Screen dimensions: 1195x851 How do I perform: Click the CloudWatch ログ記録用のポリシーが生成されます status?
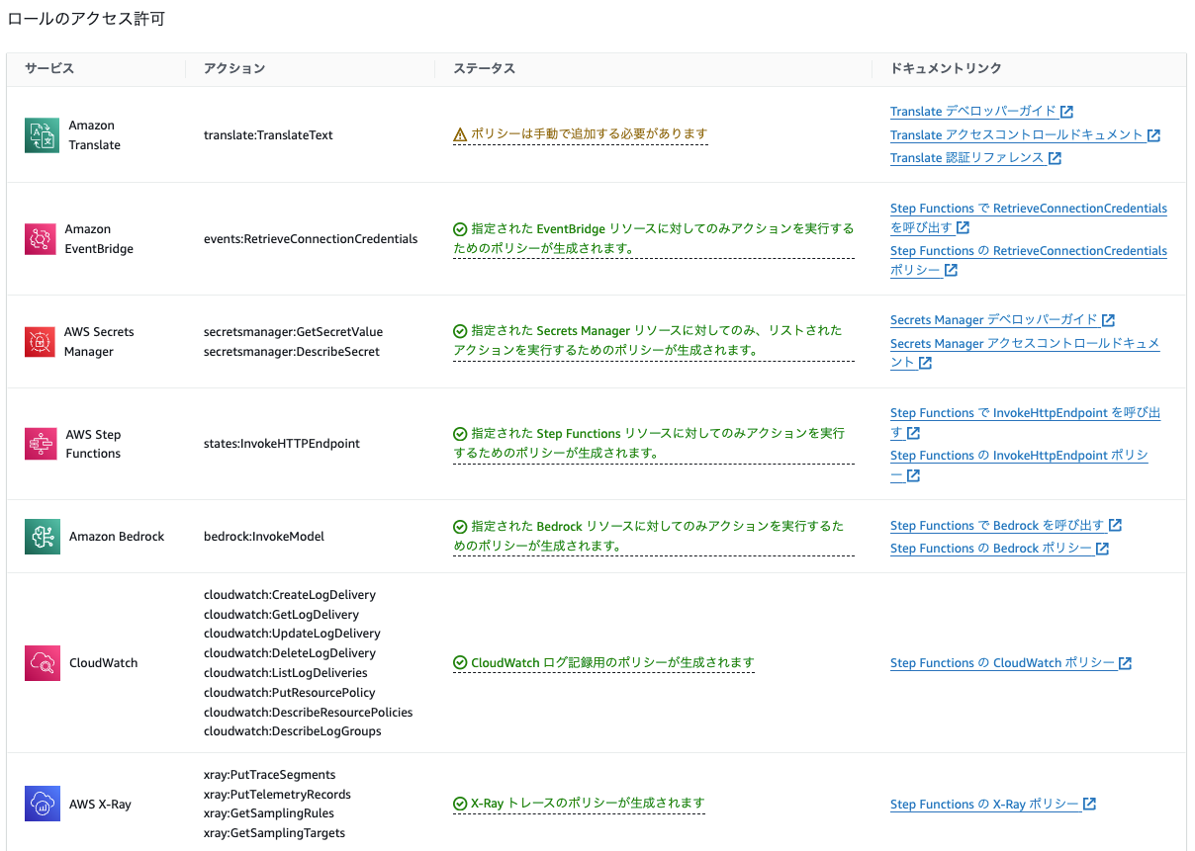point(603,663)
